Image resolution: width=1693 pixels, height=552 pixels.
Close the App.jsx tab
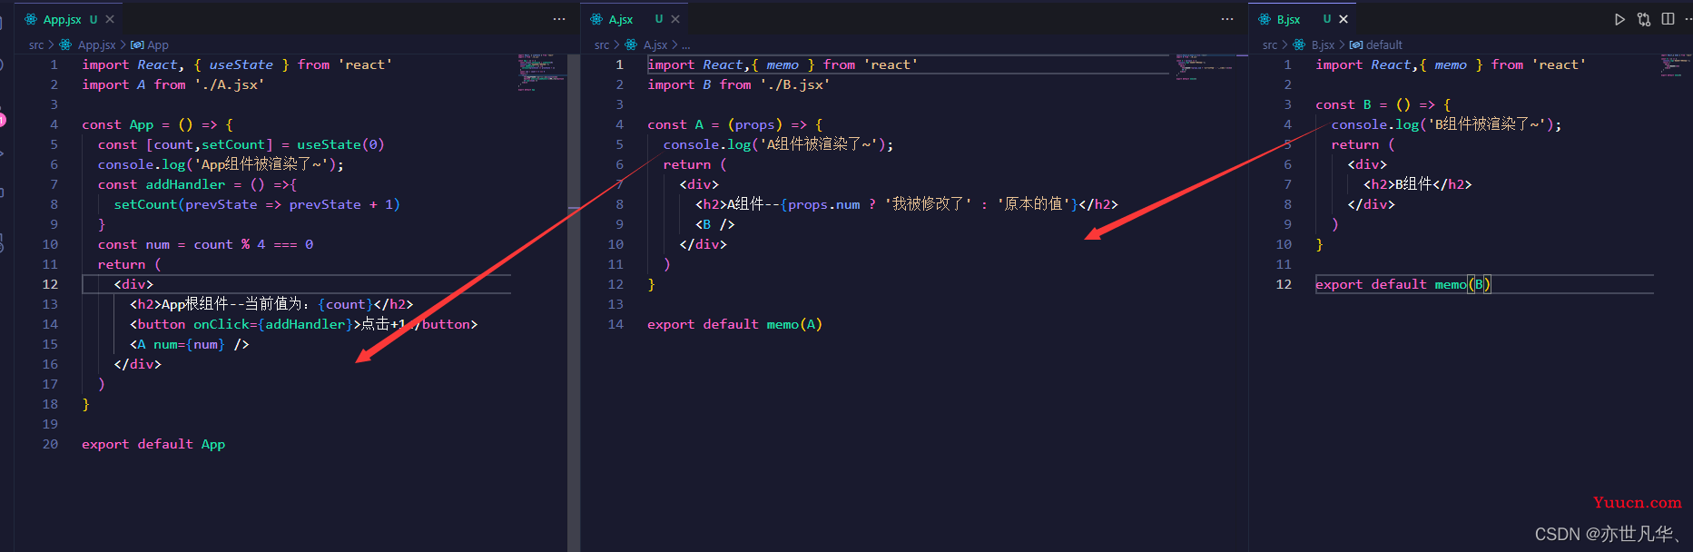pyautogui.click(x=110, y=19)
